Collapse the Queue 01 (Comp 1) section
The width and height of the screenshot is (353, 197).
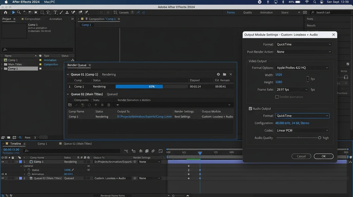coord(68,74)
